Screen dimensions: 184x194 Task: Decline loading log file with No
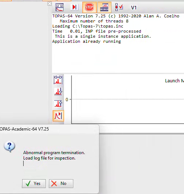tap(61, 183)
